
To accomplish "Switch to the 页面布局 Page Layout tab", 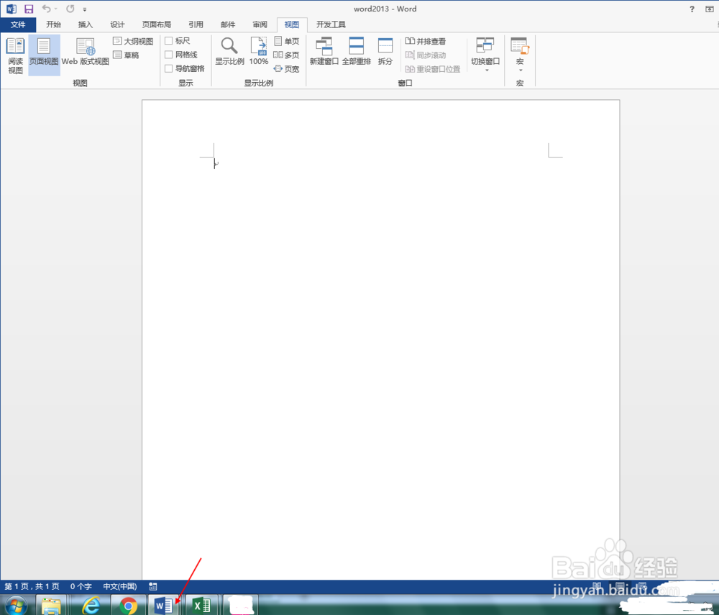I will tap(157, 24).
